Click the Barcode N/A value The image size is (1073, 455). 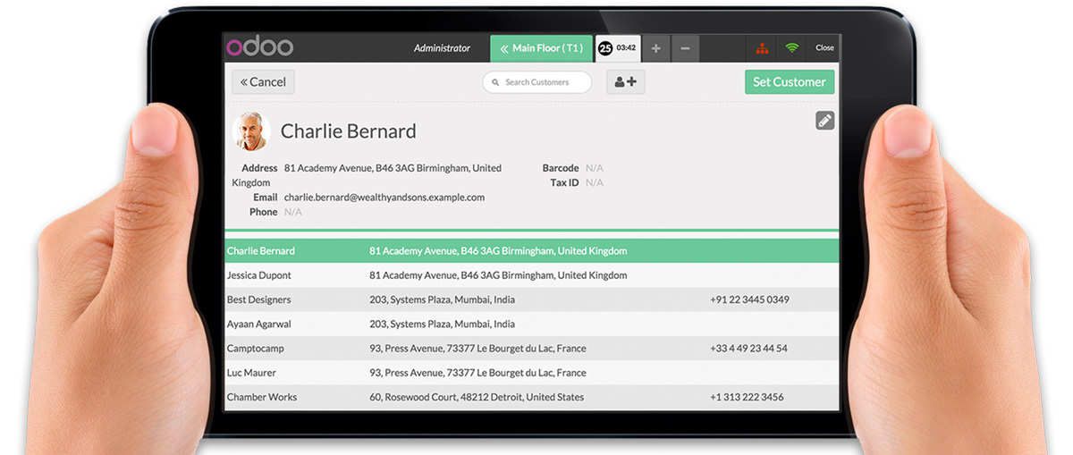coord(595,168)
